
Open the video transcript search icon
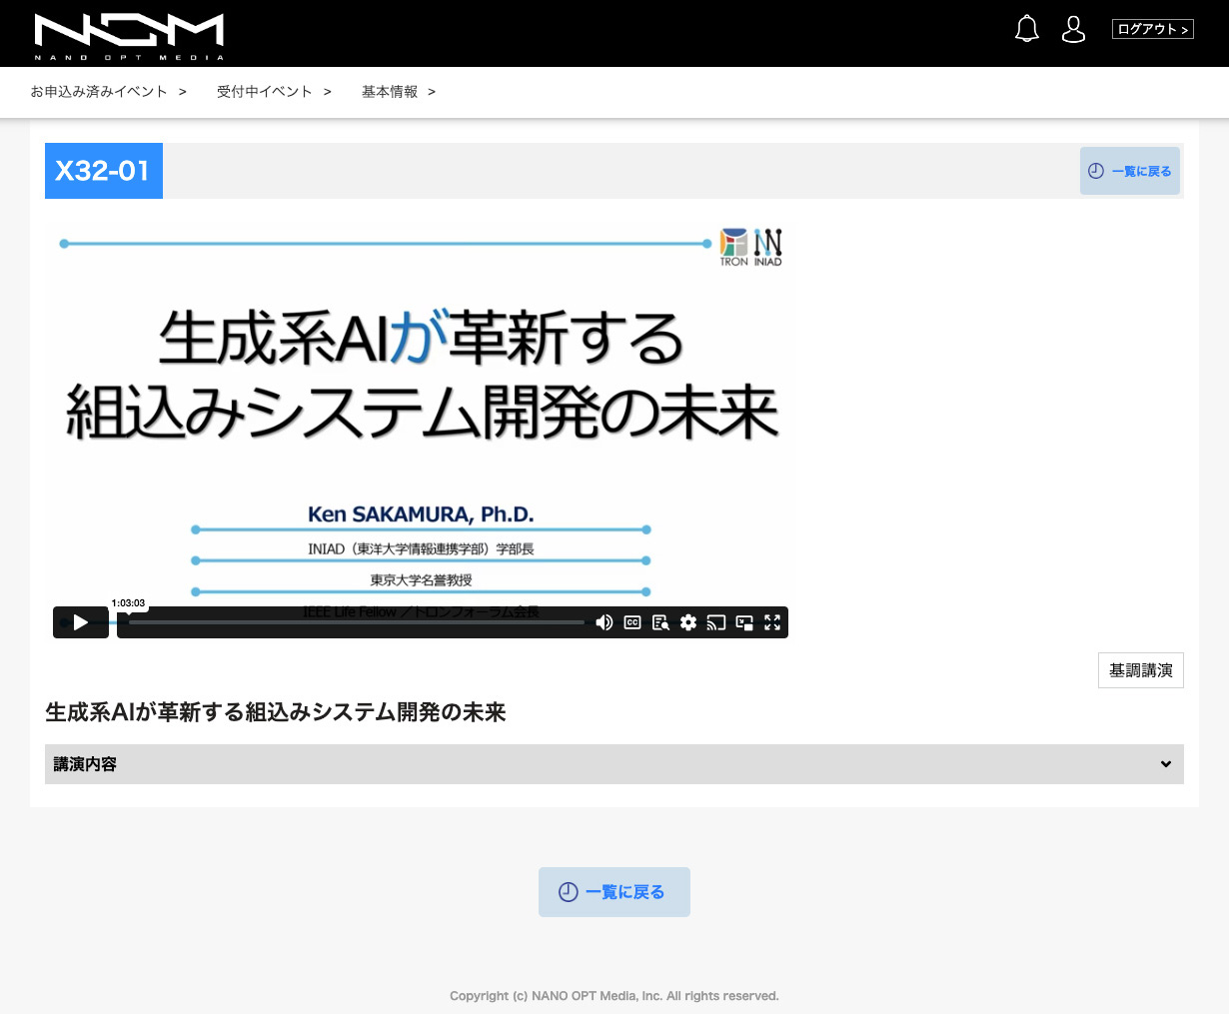pyautogui.click(x=660, y=622)
